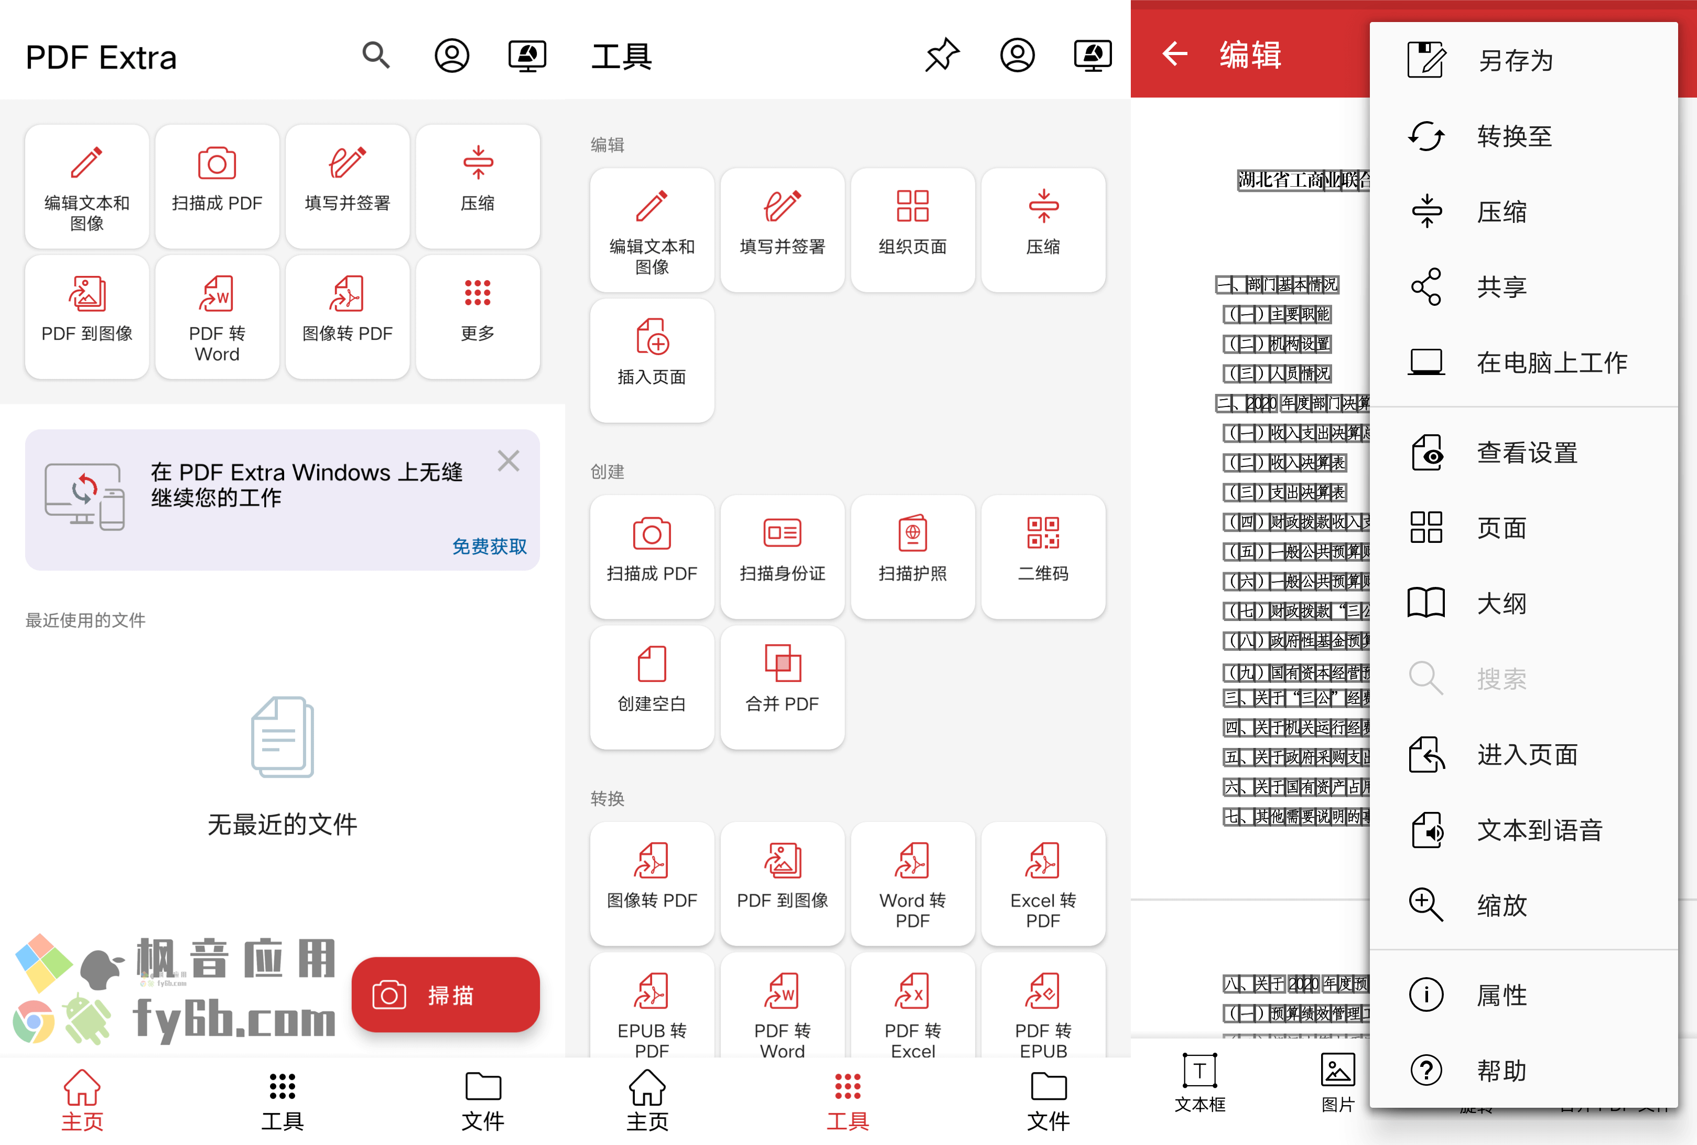Switch to 文件 tab on Tools screen
Viewport: 1697px width, 1145px height.
pos(1049,1100)
